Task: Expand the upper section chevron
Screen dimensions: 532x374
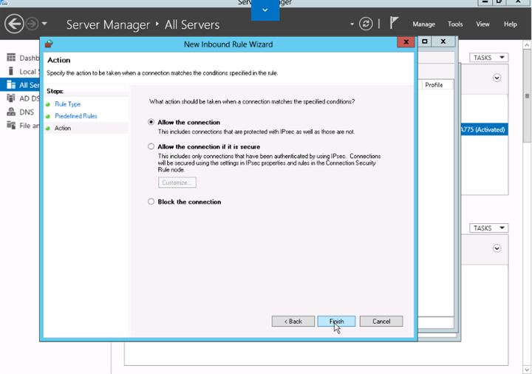Action: pos(497,78)
